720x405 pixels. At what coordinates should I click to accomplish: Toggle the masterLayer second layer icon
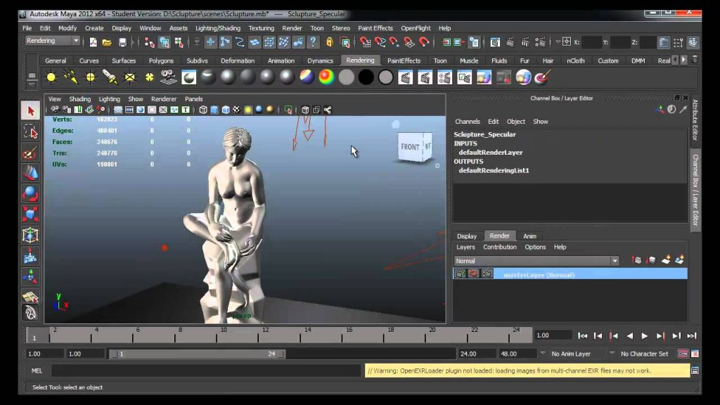point(473,274)
